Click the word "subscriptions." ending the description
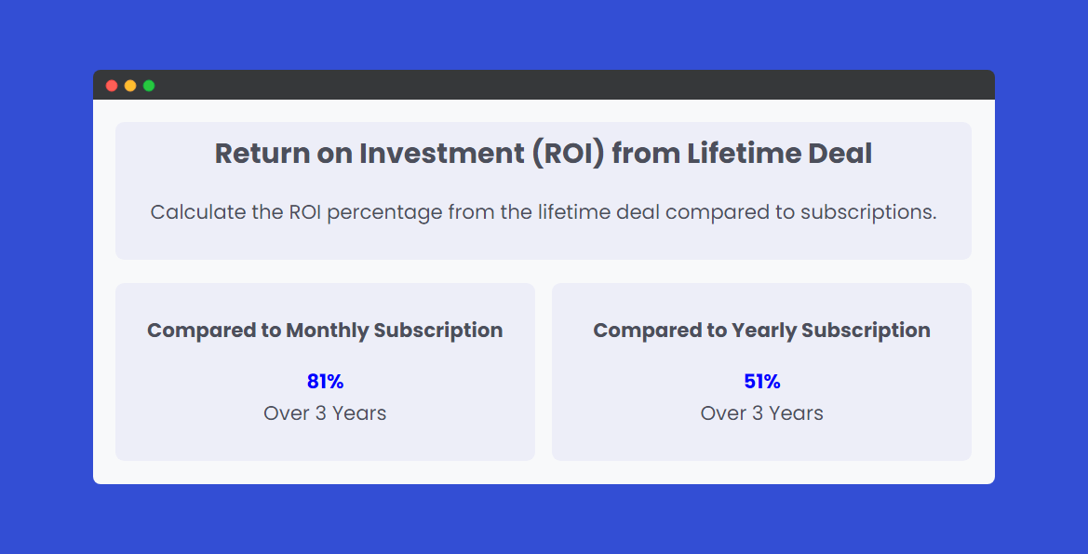The width and height of the screenshot is (1088, 554). pyautogui.click(x=868, y=213)
